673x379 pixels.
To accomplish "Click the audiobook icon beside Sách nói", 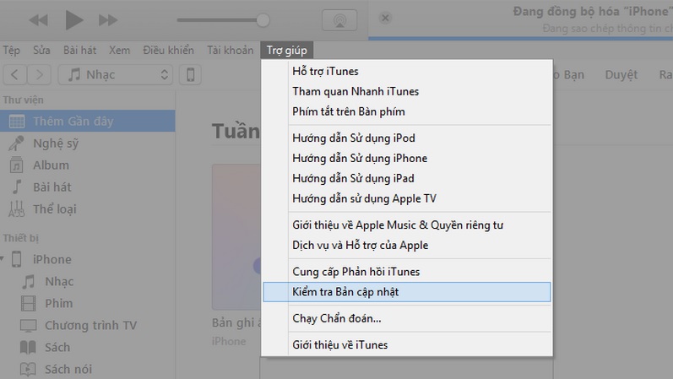I will 28,369.
